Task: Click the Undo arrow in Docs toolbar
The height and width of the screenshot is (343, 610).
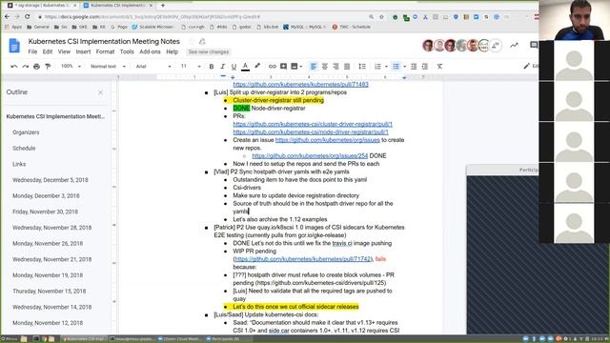Action: (x=14, y=67)
